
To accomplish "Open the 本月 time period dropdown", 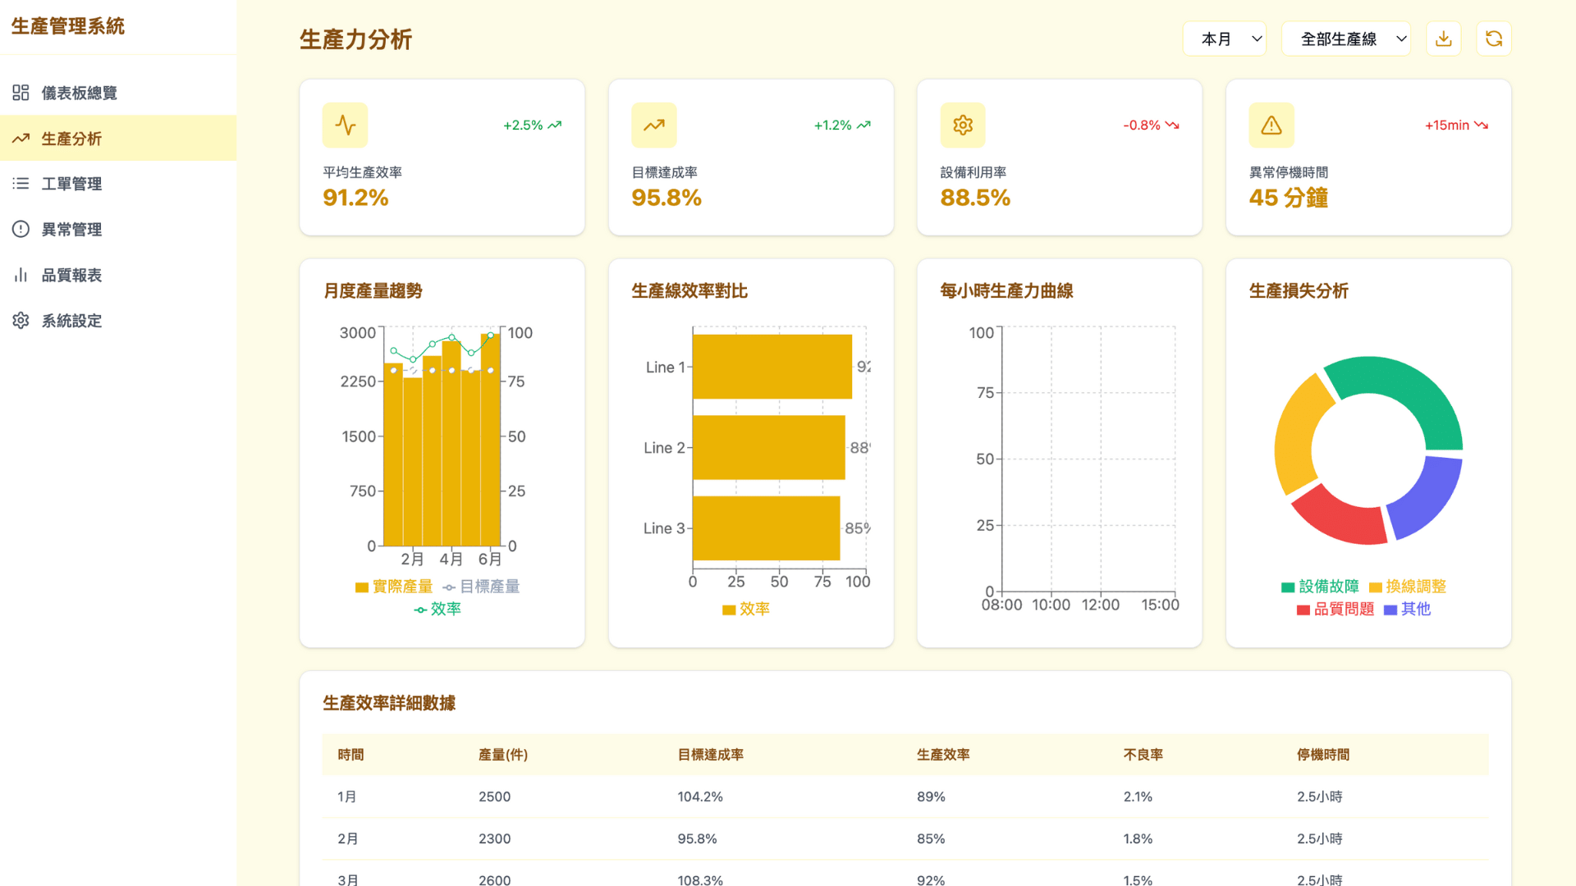I will click(1224, 38).
